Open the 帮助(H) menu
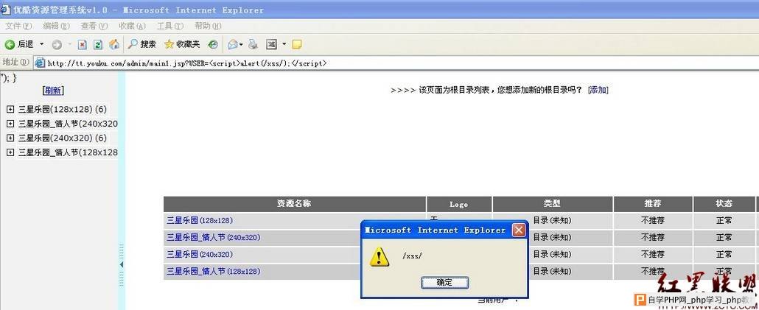Image resolution: width=759 pixels, height=310 pixels. point(208,26)
